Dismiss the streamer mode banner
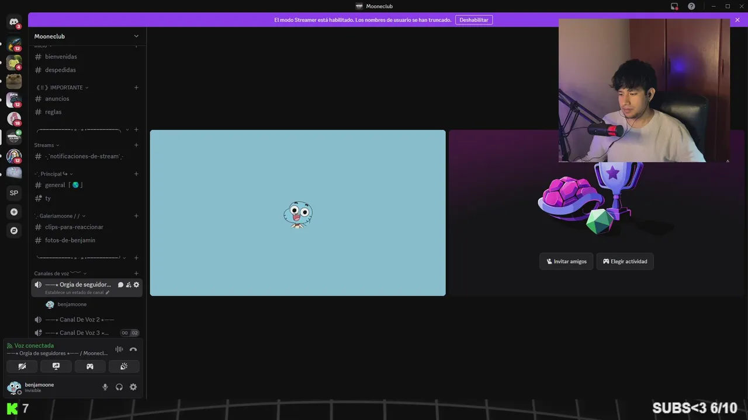The image size is (748, 420). click(x=737, y=20)
